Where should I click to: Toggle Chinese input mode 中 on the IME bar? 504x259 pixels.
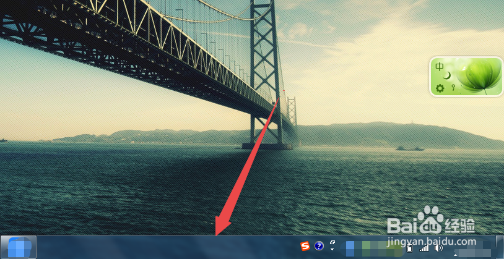tap(440, 67)
